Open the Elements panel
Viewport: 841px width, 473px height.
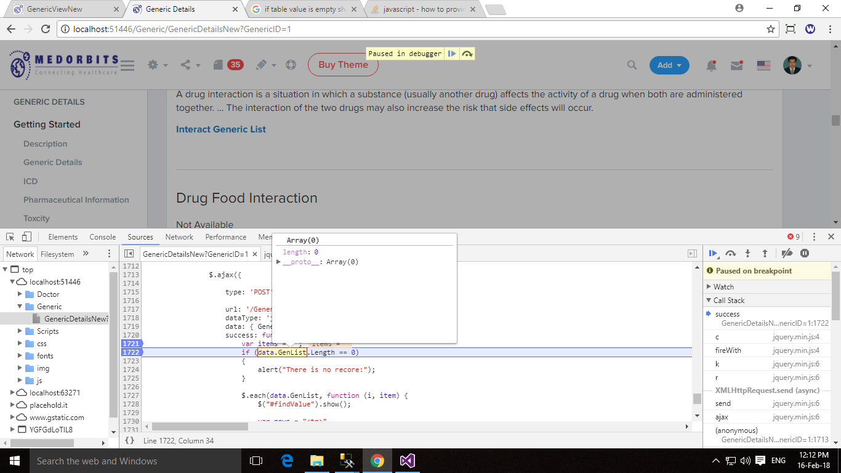tap(63, 237)
